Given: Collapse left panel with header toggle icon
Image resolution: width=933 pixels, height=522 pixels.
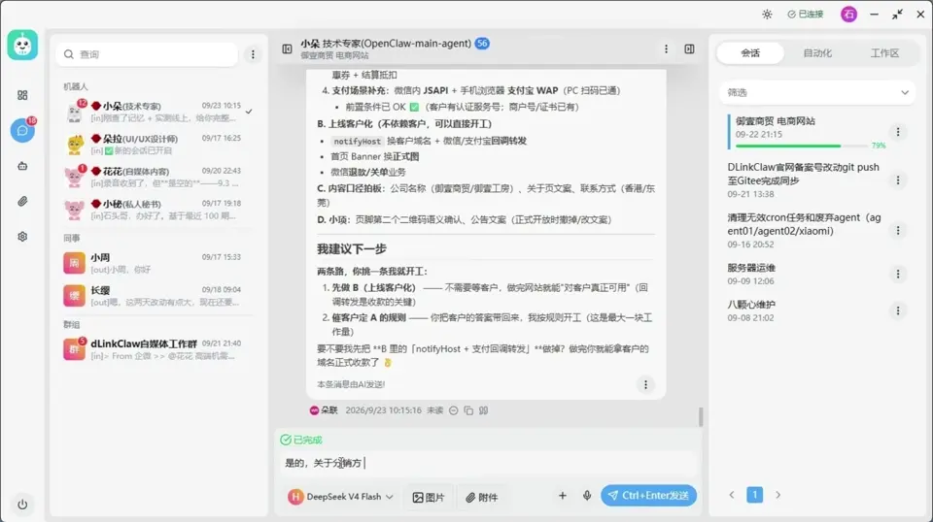Looking at the screenshot, I should tap(287, 49).
